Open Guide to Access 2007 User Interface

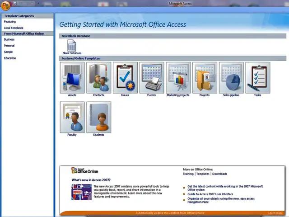(210, 194)
